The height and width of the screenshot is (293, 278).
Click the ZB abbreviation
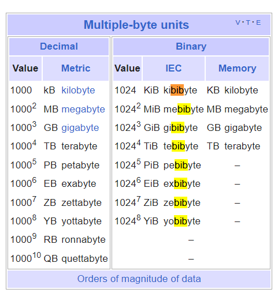50,202
